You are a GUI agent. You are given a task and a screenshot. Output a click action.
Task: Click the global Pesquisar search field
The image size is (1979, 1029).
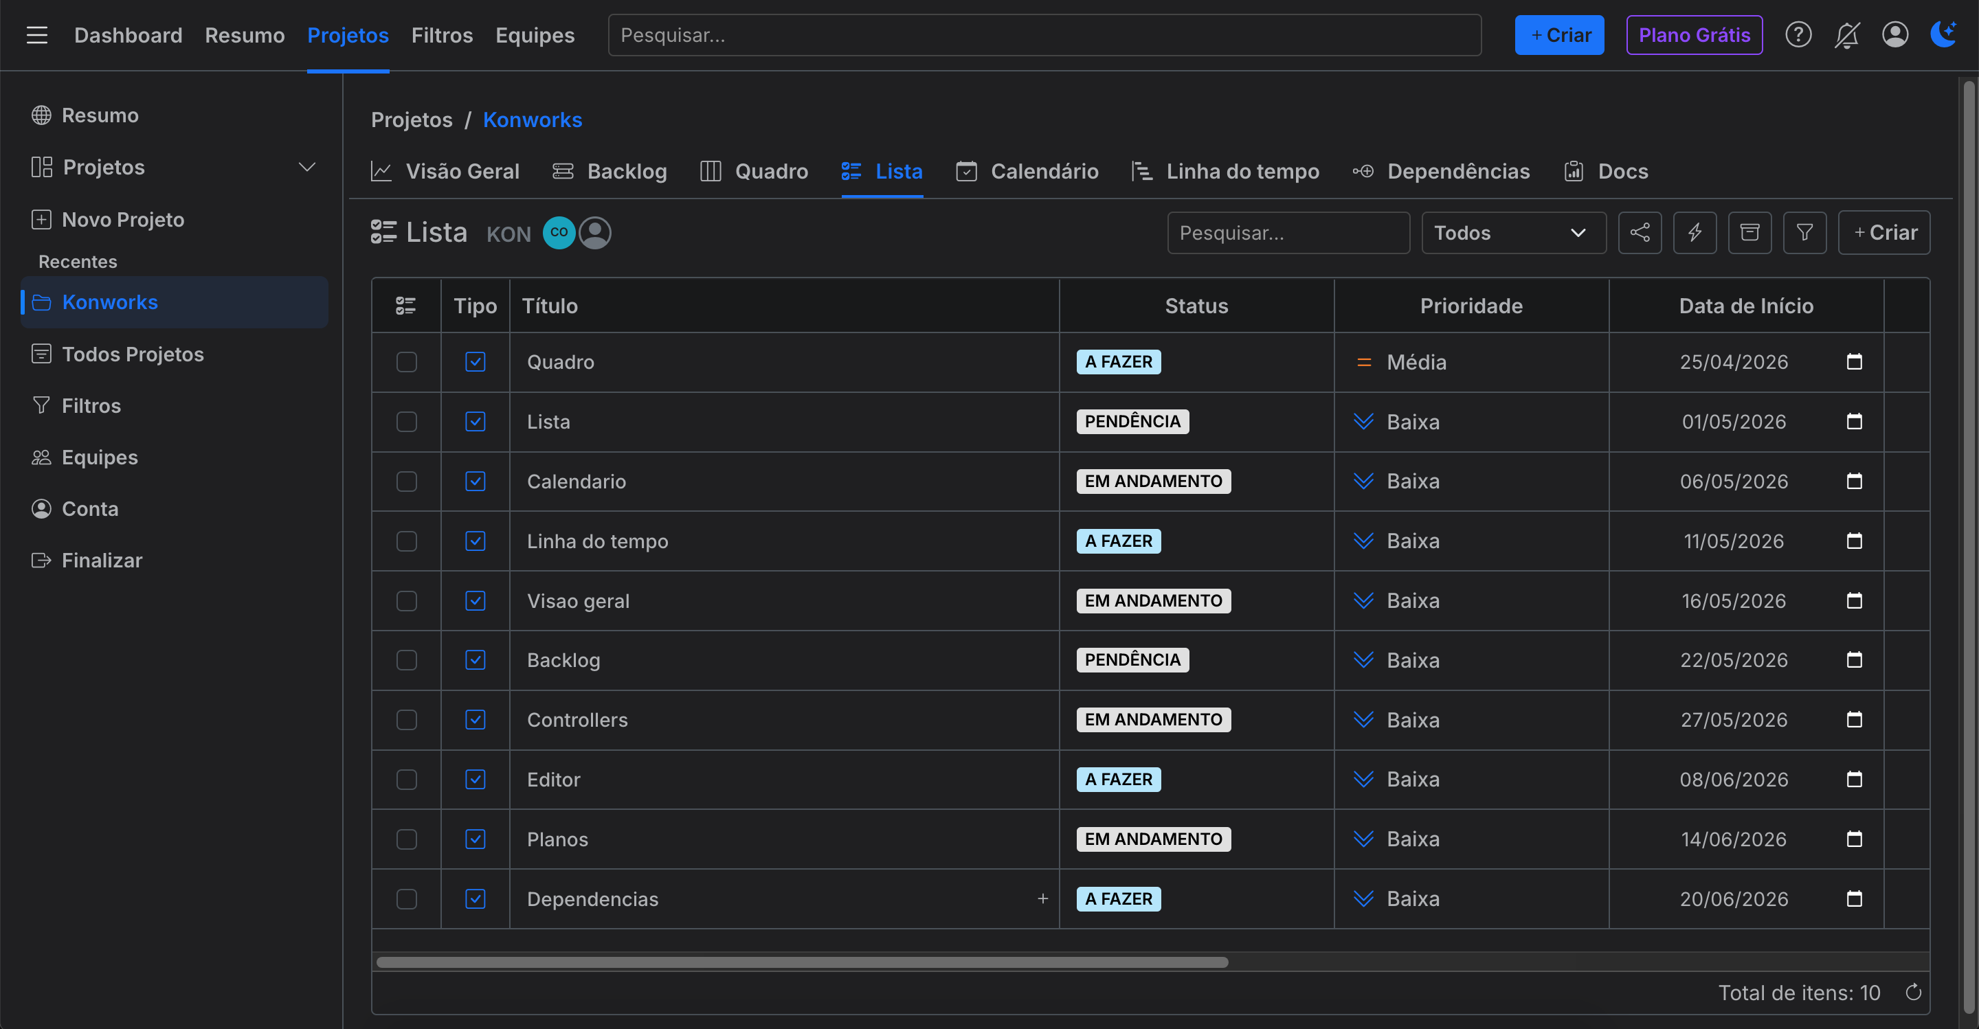[1044, 35]
